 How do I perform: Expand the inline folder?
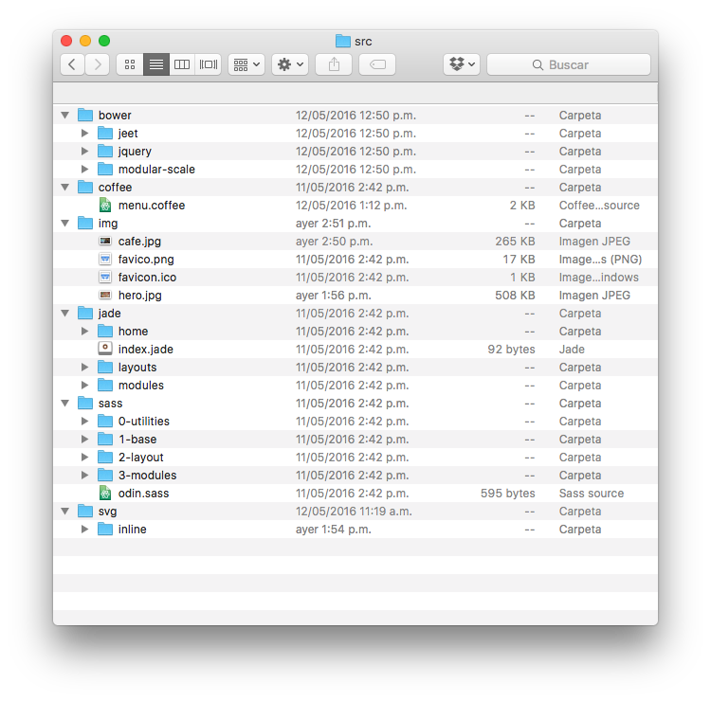click(x=84, y=530)
